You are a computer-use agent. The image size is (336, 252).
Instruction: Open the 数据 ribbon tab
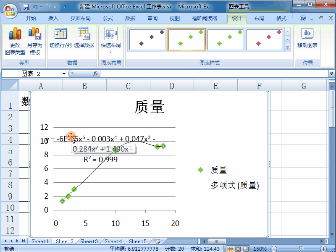130,18
